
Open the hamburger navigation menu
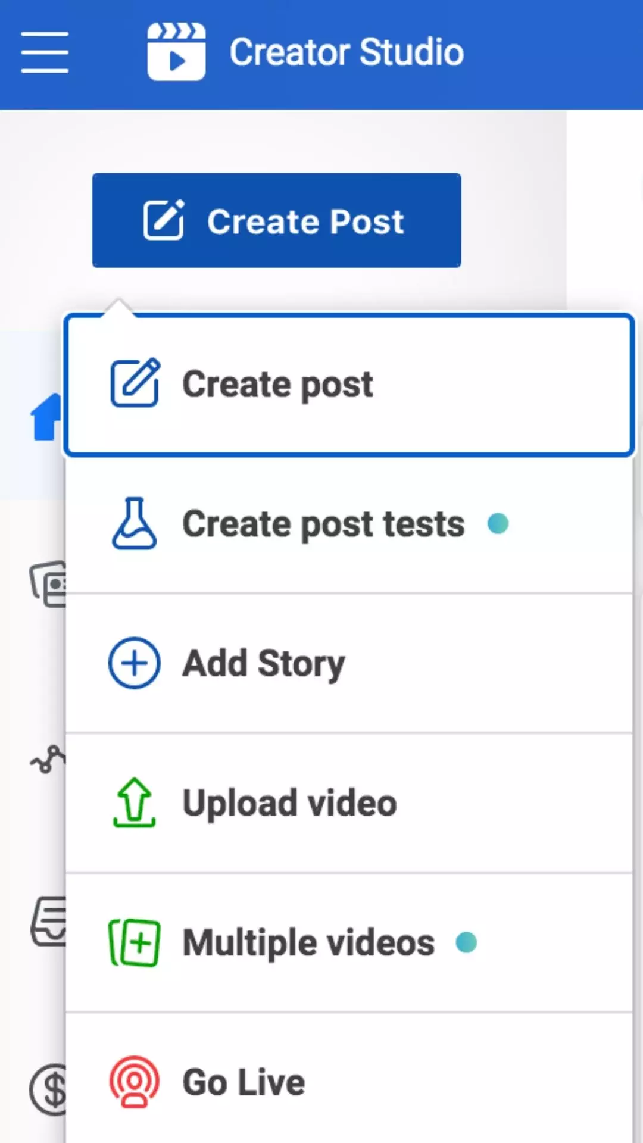tap(45, 52)
